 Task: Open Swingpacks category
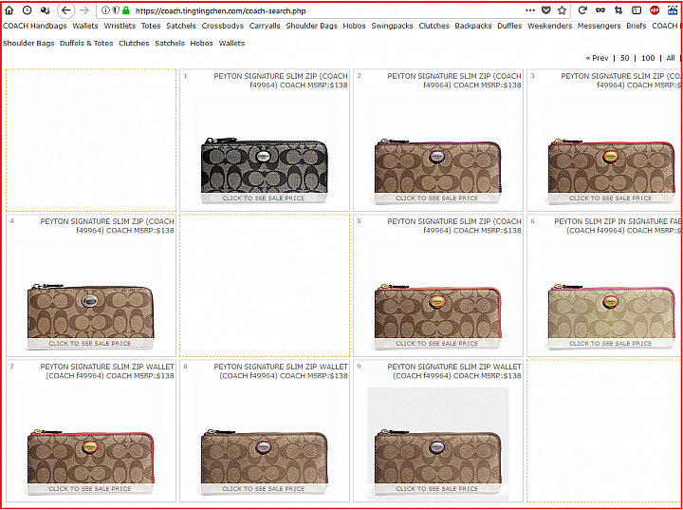392,26
